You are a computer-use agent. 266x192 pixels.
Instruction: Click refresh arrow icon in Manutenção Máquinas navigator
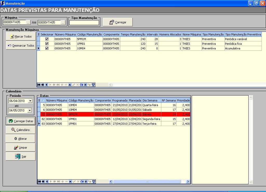pyautogui.click(x=82, y=85)
